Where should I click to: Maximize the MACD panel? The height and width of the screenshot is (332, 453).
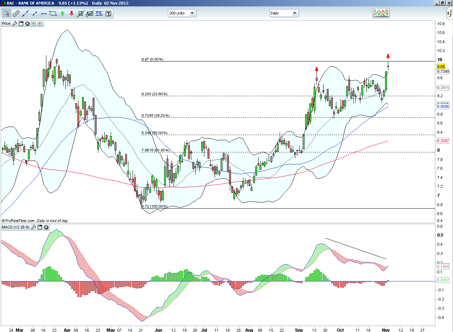tap(40, 227)
